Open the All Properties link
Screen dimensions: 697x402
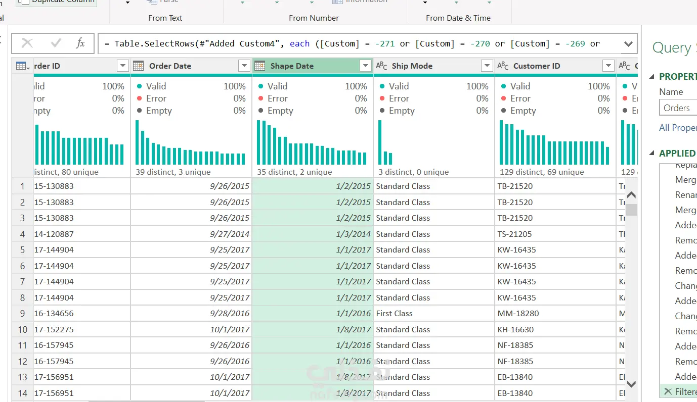[678, 128]
